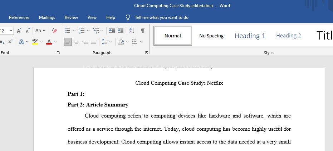This screenshot has width=333, height=151.
Task: Click the Tell me lightbulb icon
Action: click(128, 17)
